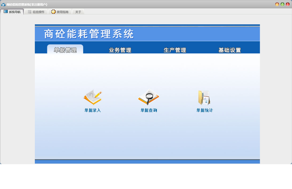Open the 单据查询 magnifier icon
This screenshot has height=189, width=292.
tap(148, 97)
